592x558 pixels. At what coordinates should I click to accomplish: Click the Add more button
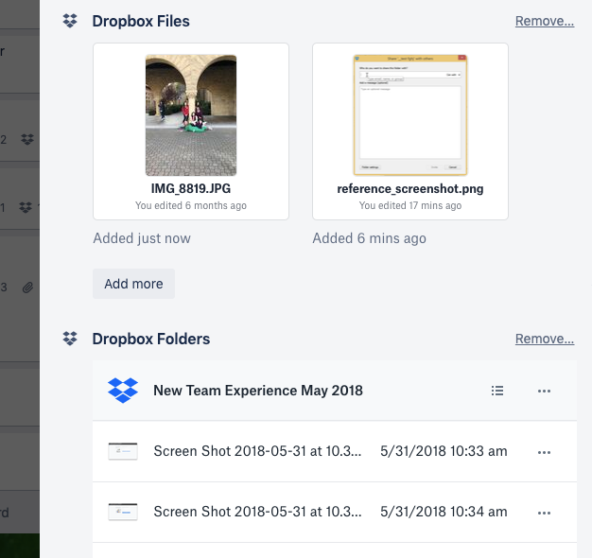click(133, 284)
